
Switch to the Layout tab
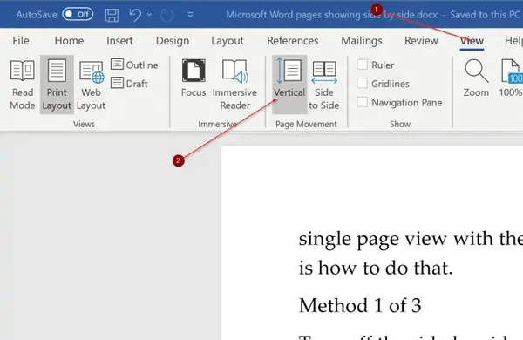228,41
